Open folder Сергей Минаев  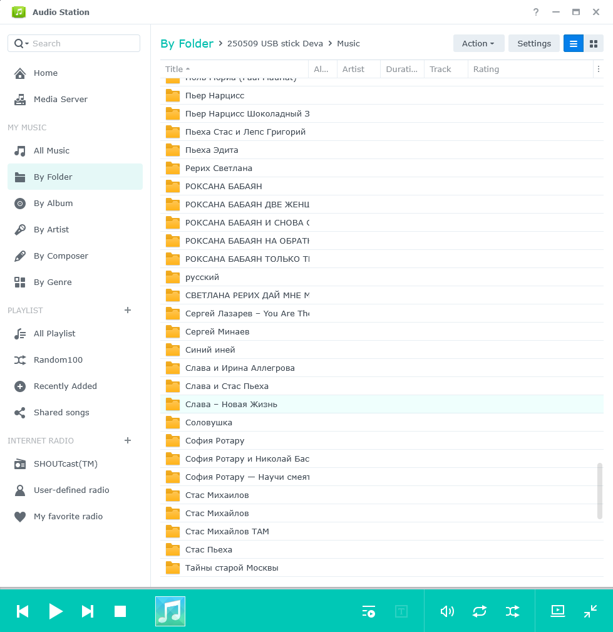coord(382,332)
